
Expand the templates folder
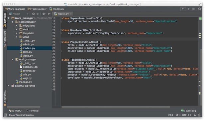pyautogui.click(x=17, y=33)
